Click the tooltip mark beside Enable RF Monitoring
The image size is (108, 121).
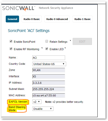coord(42,48)
